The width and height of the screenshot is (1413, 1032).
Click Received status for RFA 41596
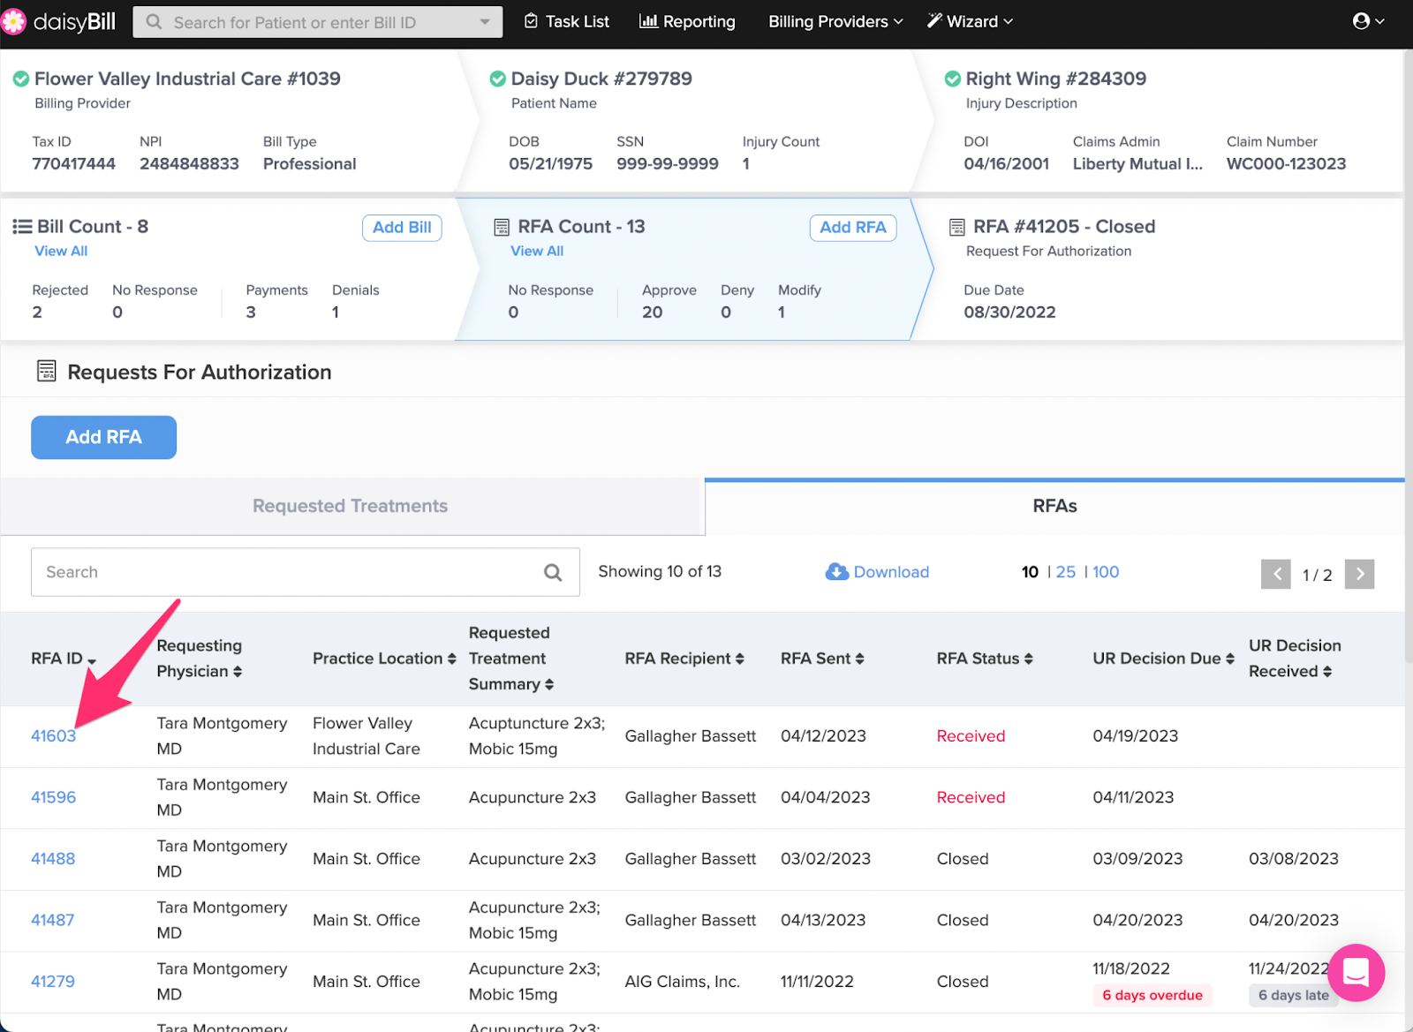[971, 798]
